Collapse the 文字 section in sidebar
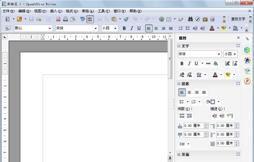Image resolution: width=254 pixels, height=162 pixels. pyautogui.click(x=179, y=46)
